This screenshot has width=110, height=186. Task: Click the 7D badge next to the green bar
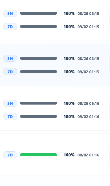10,155
